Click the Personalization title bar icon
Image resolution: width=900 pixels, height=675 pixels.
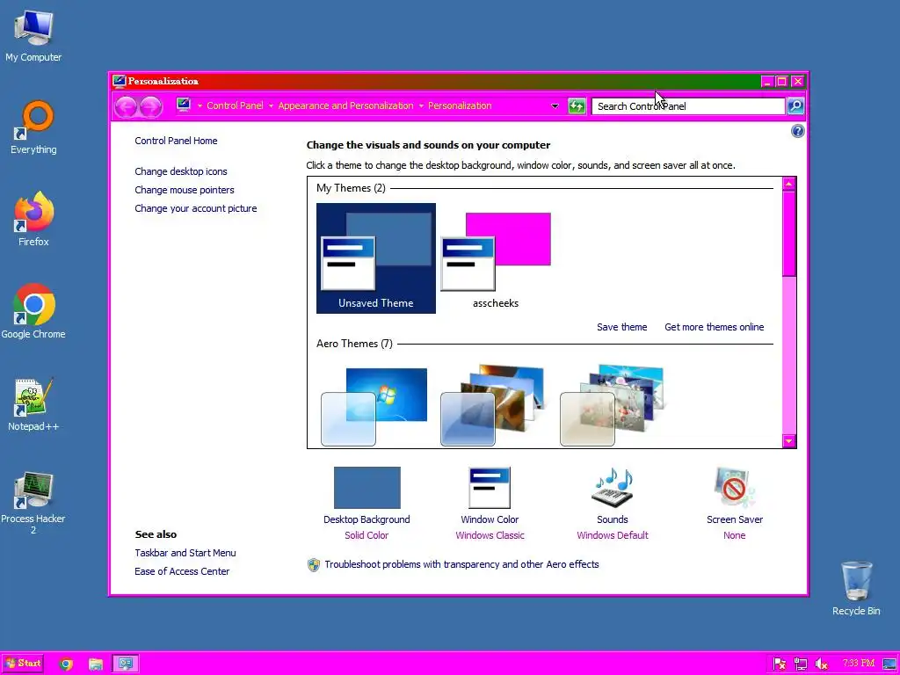120,81
